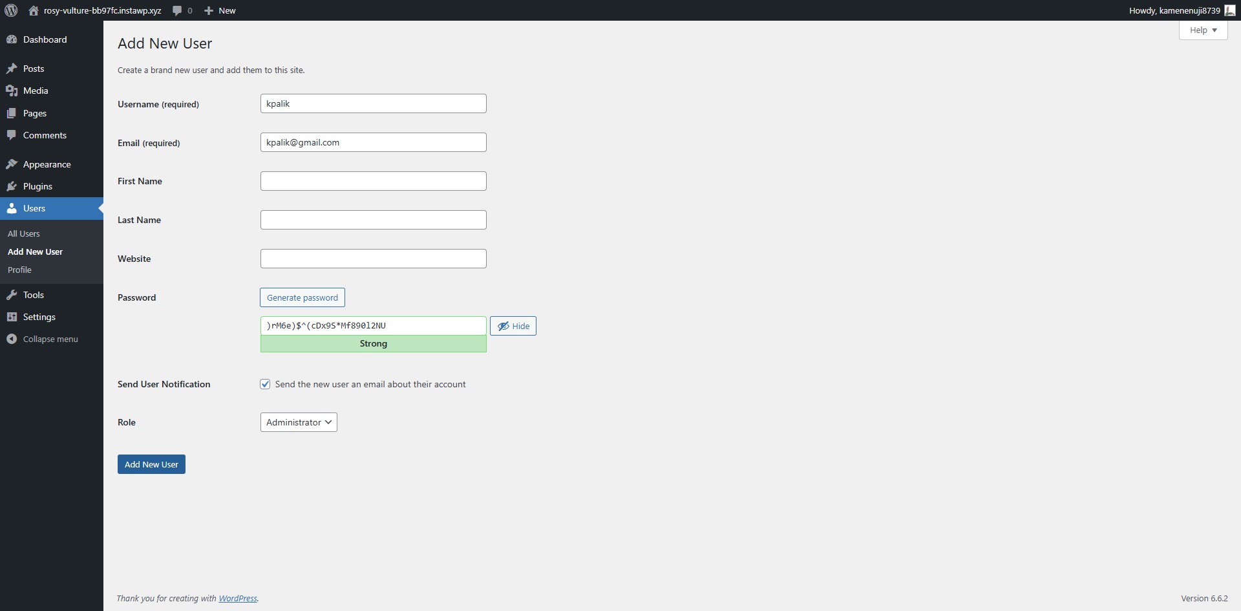Click the Collapse menu arrow icon
1241x611 pixels.
tap(12, 339)
